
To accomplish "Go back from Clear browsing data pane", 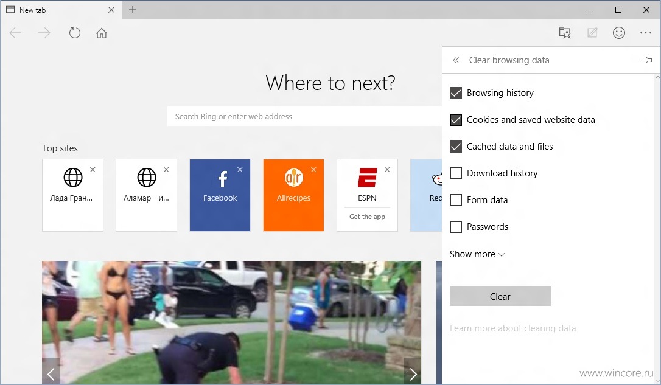I will coord(456,60).
